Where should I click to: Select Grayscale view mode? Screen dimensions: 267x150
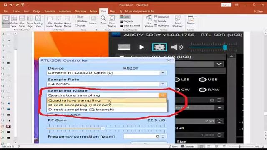(127, 21)
